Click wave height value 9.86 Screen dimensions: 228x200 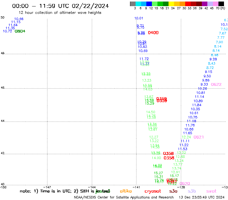[x=206, y=80]
